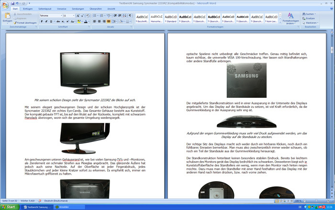Save document via Quick Access toolbar
Image resolution: width=335 pixels, height=210 pixels.
point(13,3)
